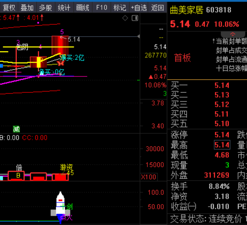
Task: Click the 首板 label
Action: (182, 58)
